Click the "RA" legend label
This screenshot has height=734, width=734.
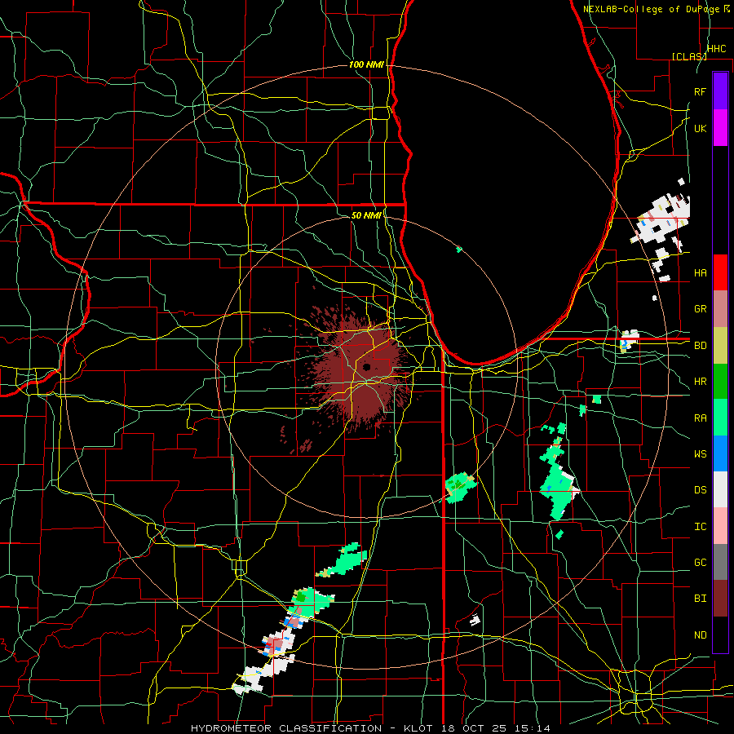coord(701,418)
